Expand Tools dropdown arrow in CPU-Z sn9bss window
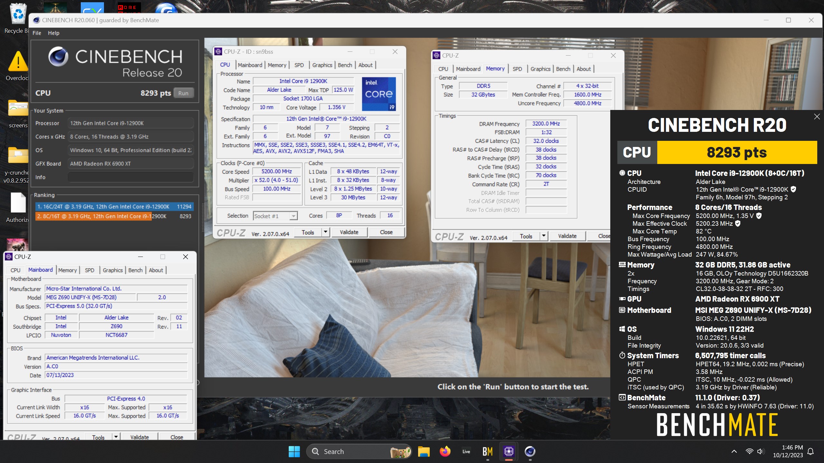This screenshot has height=463, width=824. pyautogui.click(x=325, y=232)
